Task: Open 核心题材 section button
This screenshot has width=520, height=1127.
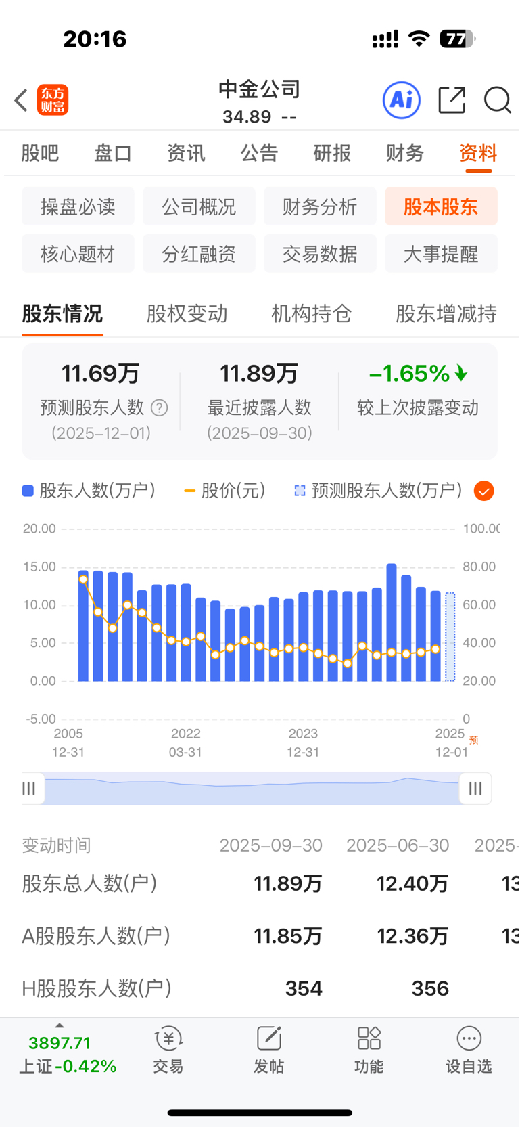Action: click(78, 254)
